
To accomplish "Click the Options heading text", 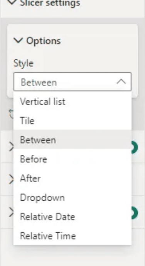I will coord(44,41).
